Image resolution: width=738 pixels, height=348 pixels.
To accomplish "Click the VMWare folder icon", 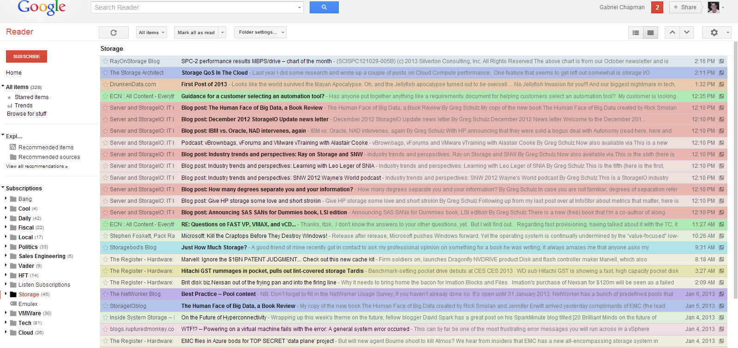I will click(x=13, y=313).
